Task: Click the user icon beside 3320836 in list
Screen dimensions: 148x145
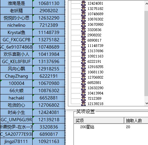Action: point(83,30)
